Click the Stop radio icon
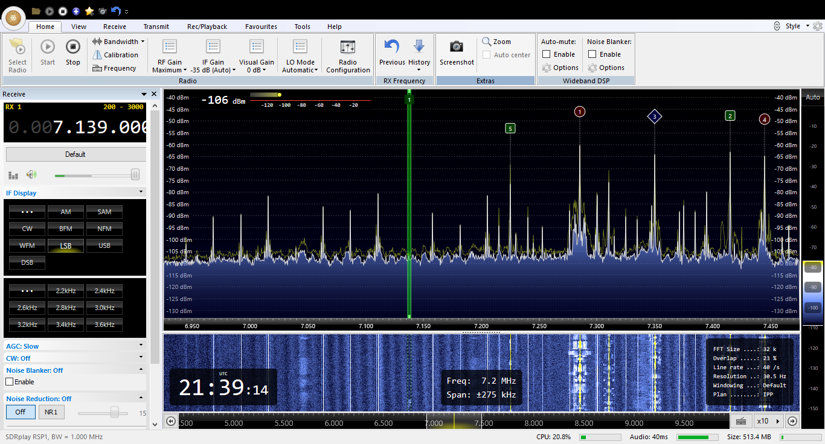The height and width of the screenshot is (444, 825). coord(73,47)
